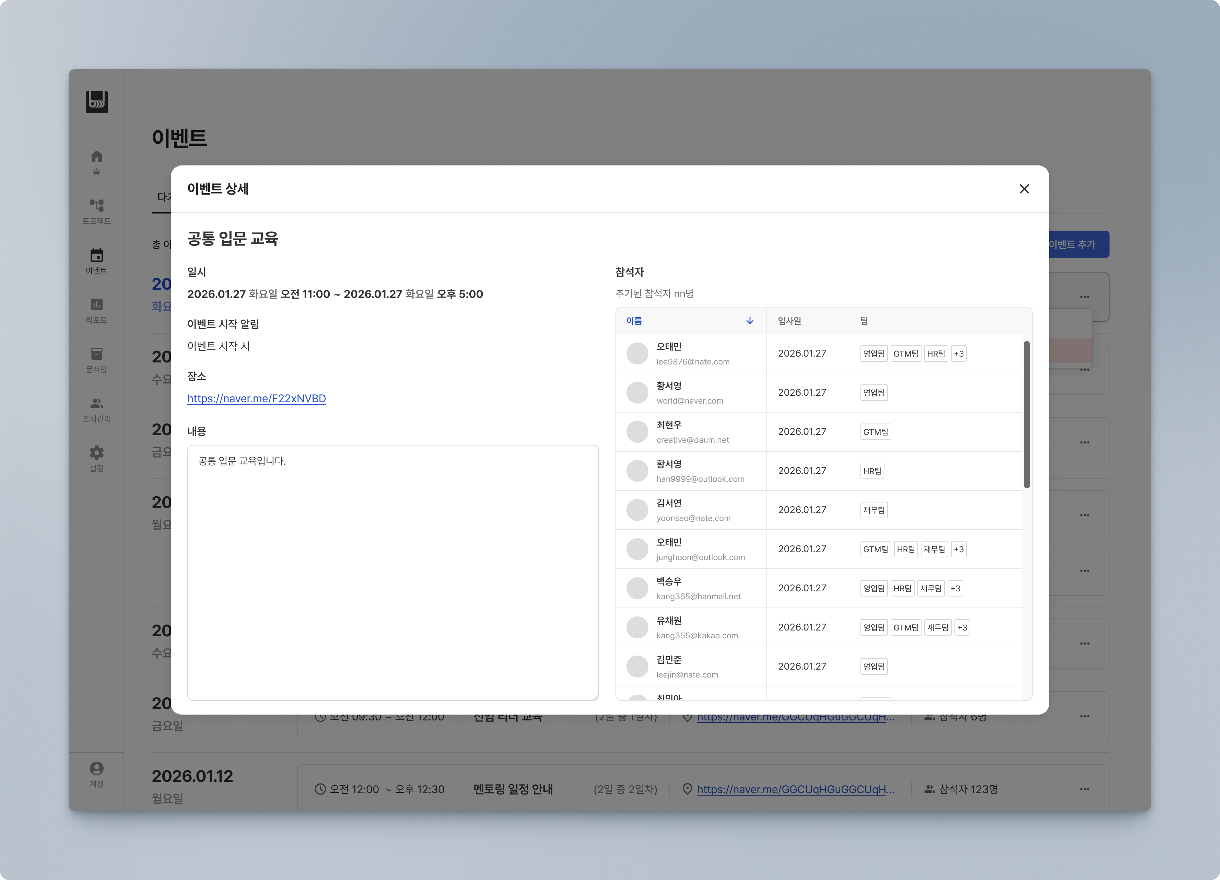This screenshot has width=1220, height=880.
Task: Open the 설정 gear icon
Action: (x=96, y=453)
